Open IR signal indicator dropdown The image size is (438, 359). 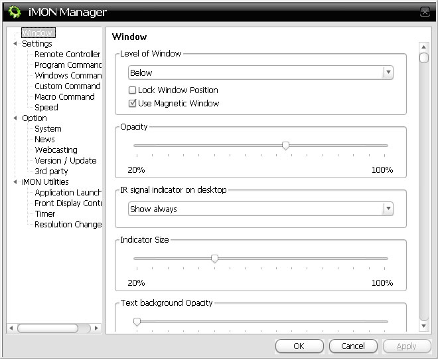261,209
